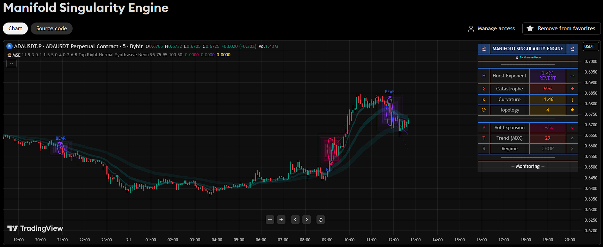Click the TradingView logo

pyautogui.click(x=35, y=228)
